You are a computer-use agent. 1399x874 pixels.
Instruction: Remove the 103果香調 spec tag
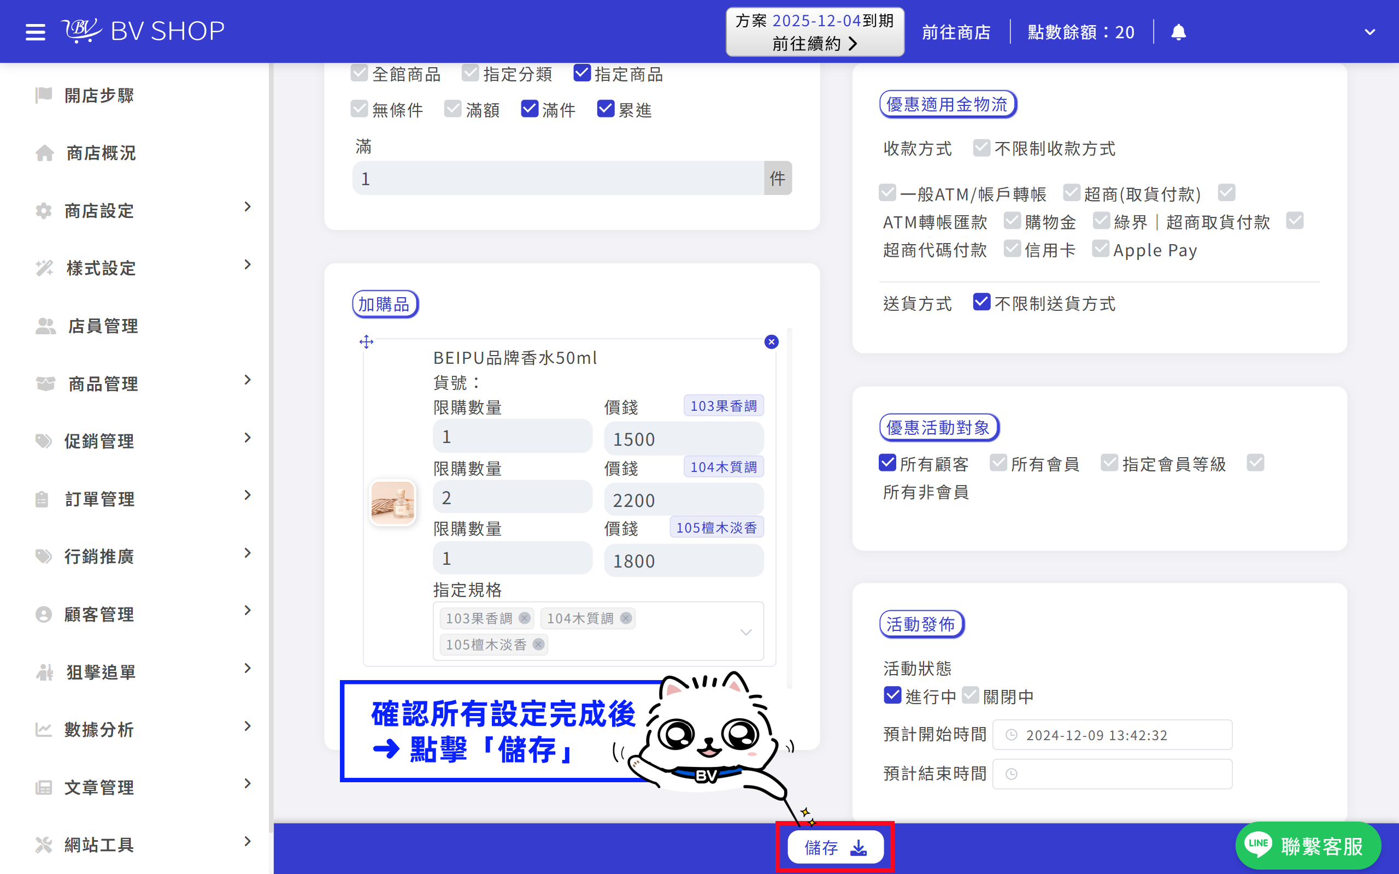[x=524, y=618]
